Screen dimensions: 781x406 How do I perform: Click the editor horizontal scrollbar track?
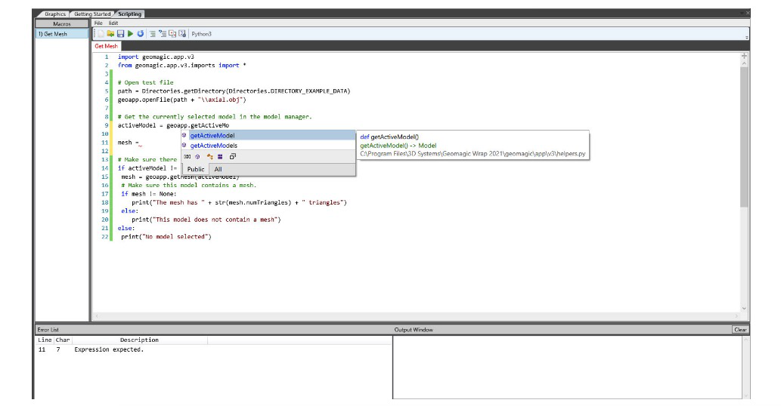click(417, 316)
